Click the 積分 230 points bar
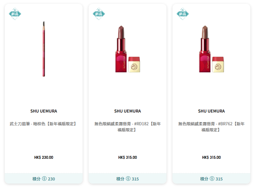This screenshot has width=257, height=190. click(44, 179)
